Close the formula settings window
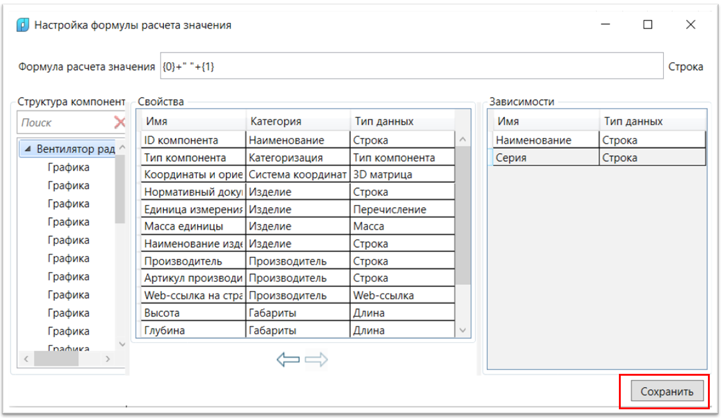Viewport: 721px width, 418px height. click(x=690, y=24)
